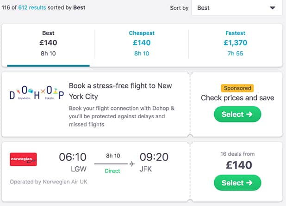Click Operated by Norwegian Air UK text
This screenshot has height=206, width=286.
[50, 182]
